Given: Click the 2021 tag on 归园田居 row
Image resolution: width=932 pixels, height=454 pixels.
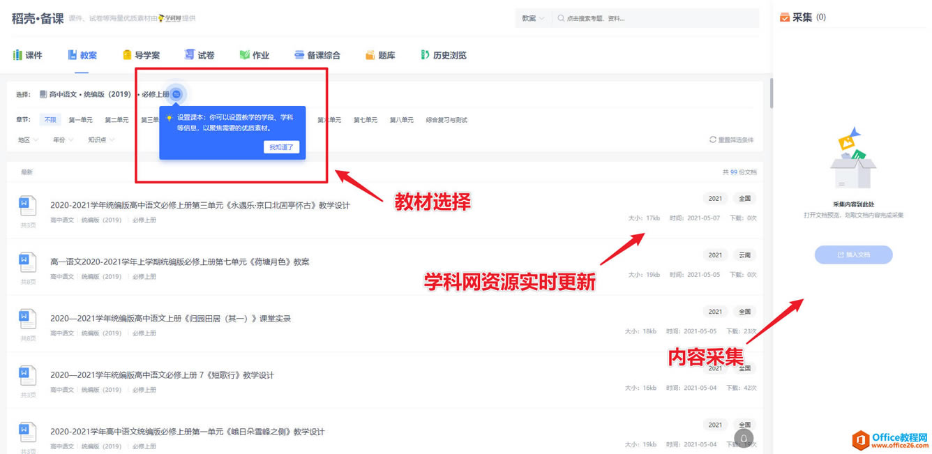Looking at the screenshot, I should click(715, 312).
